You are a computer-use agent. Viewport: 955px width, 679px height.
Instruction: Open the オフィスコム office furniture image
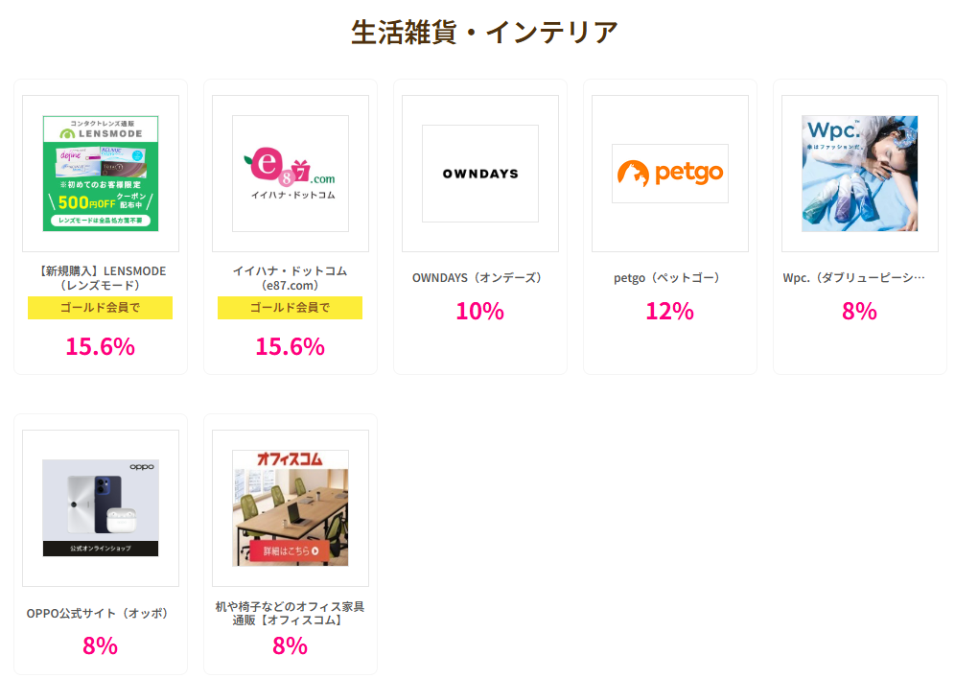(x=291, y=507)
